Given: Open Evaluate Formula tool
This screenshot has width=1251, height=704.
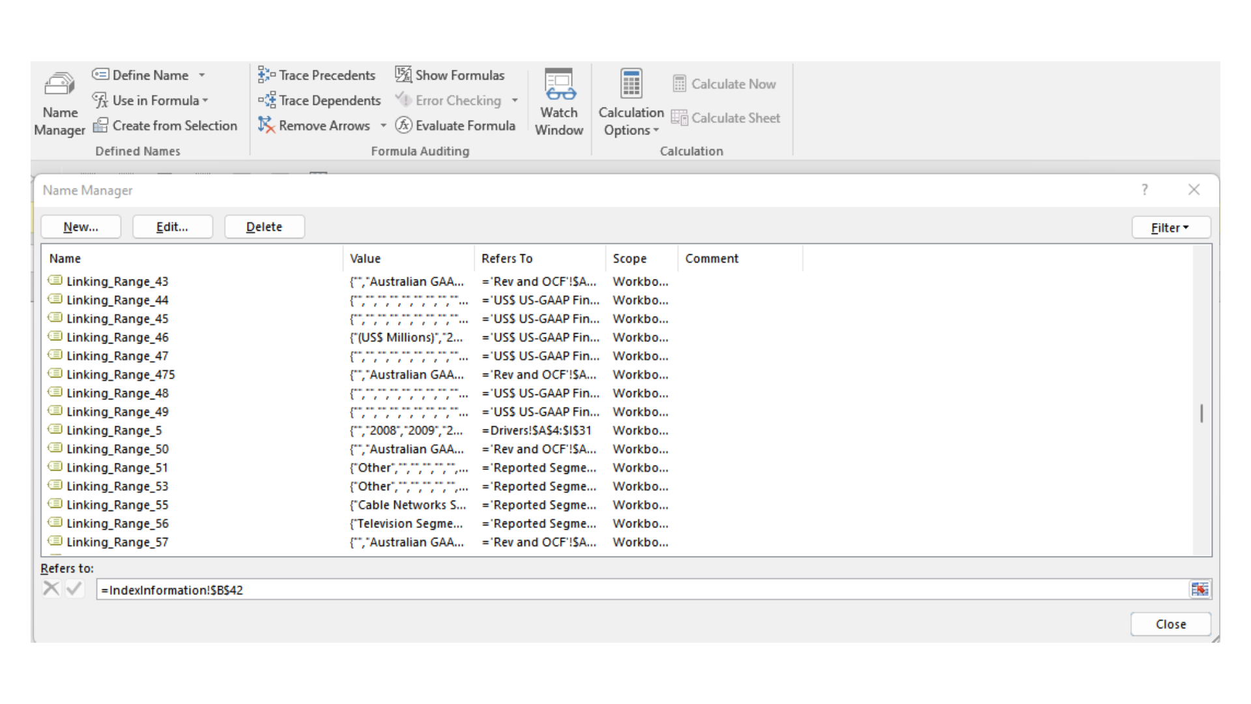Looking at the screenshot, I should tap(455, 125).
